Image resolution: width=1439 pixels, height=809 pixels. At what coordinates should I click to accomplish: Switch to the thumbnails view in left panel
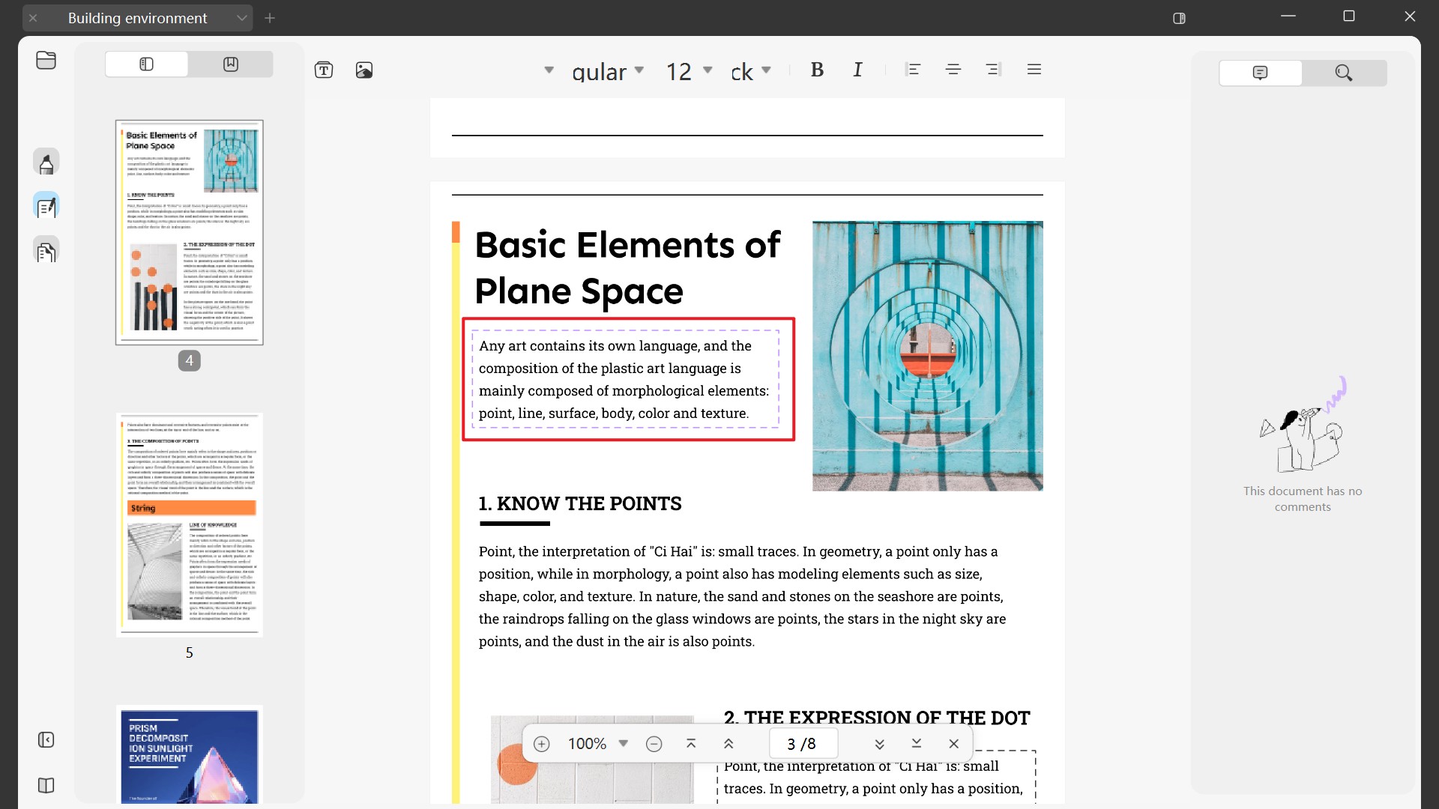click(x=145, y=64)
